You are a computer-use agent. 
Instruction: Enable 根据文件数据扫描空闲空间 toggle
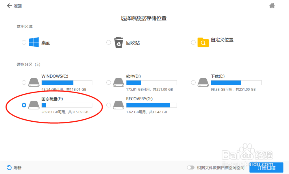point(191,167)
